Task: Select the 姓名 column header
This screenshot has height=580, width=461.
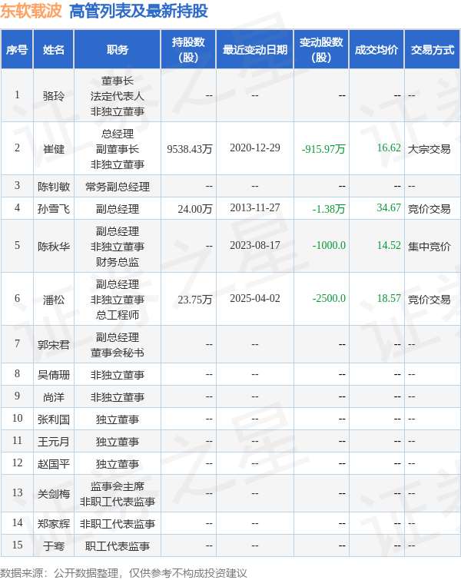Action: click(x=54, y=50)
